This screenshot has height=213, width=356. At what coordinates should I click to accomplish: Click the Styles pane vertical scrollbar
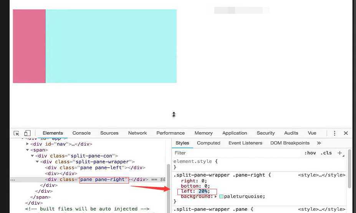(349, 169)
